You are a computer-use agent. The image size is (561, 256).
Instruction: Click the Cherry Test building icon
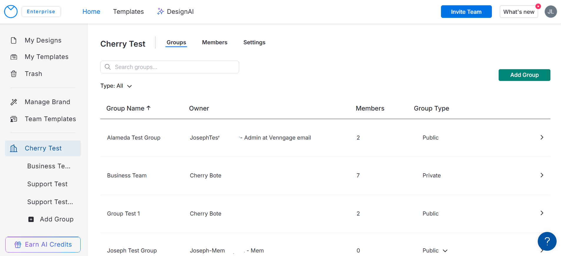point(14,148)
